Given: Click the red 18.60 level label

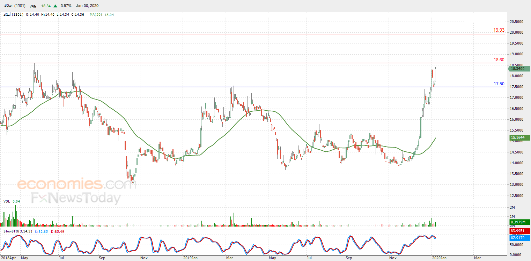Looking at the screenshot, I should 499,60.
